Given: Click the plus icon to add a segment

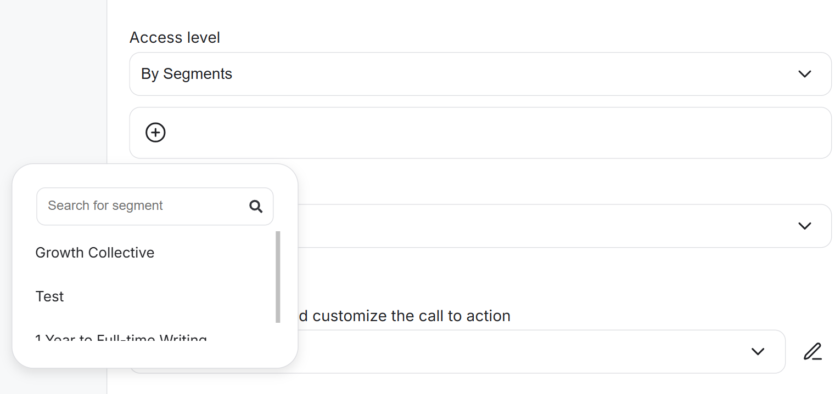Looking at the screenshot, I should click(x=155, y=133).
